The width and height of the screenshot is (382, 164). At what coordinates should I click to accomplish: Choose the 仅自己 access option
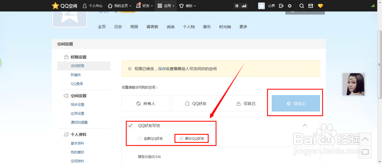[x=246, y=103]
